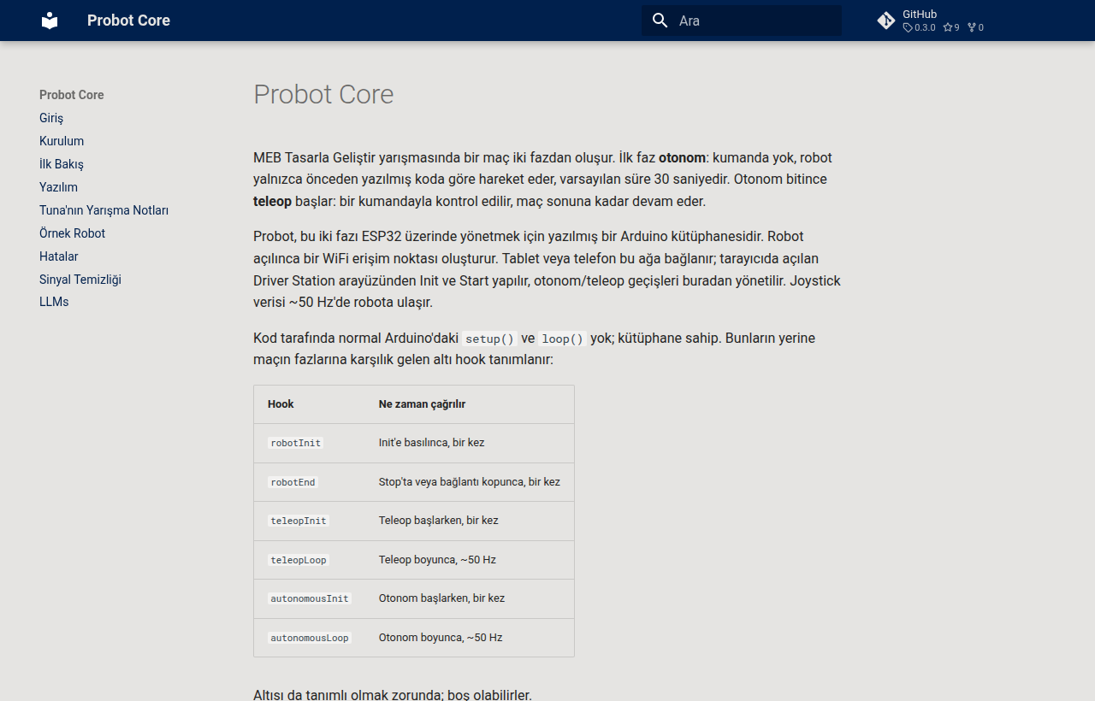Select Yazılım from sidebar navigation
The height and width of the screenshot is (701, 1095).
tap(58, 187)
